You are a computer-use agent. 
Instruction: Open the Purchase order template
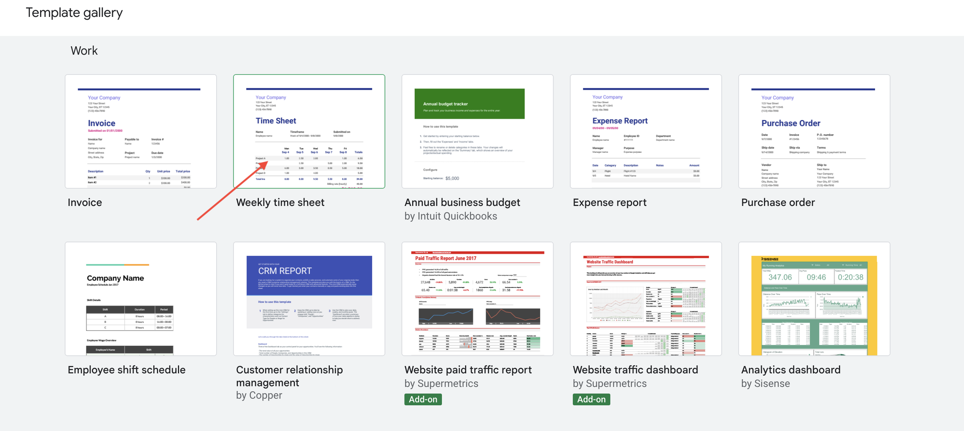[x=814, y=131]
